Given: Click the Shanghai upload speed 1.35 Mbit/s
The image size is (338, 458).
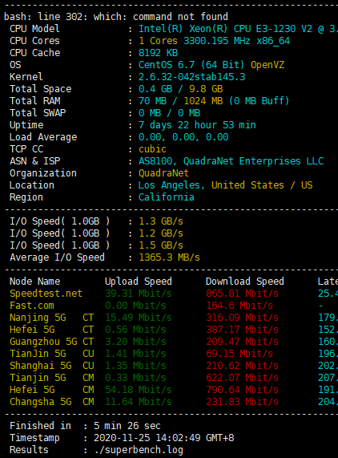Looking at the screenshot, I should click(x=135, y=366).
